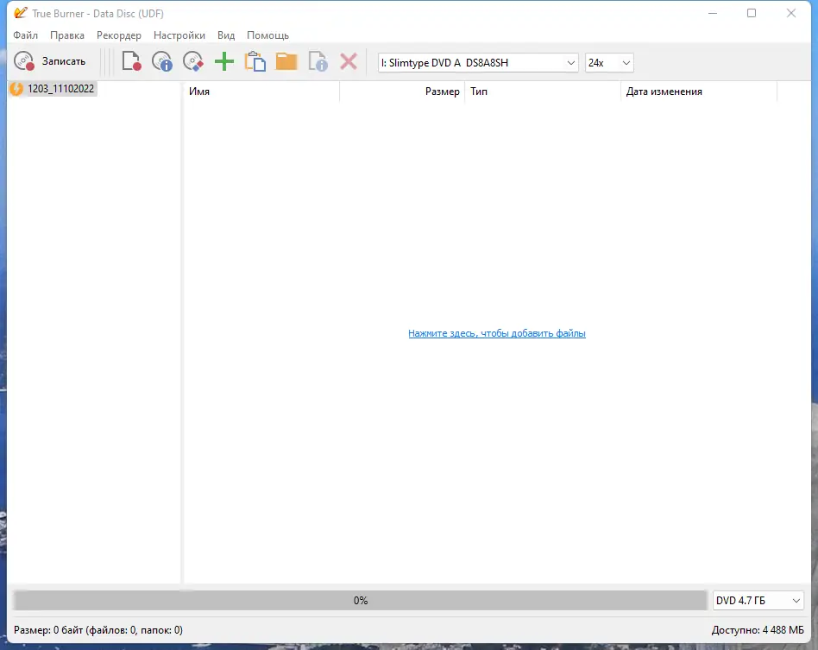This screenshot has width=818, height=650.
Task: Click the new project icon in toolbar
Action: (x=131, y=61)
